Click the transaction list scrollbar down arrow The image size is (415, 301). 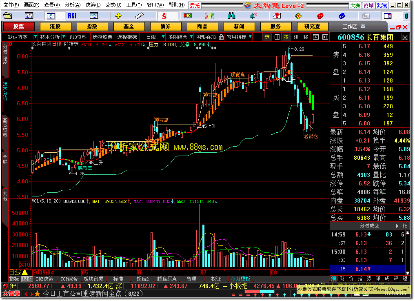[x=408, y=273]
